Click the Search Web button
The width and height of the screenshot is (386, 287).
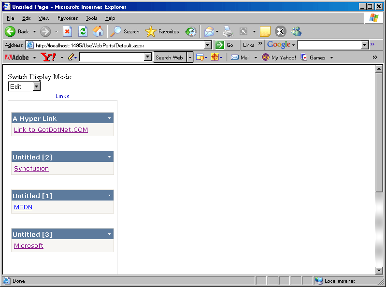(x=170, y=57)
